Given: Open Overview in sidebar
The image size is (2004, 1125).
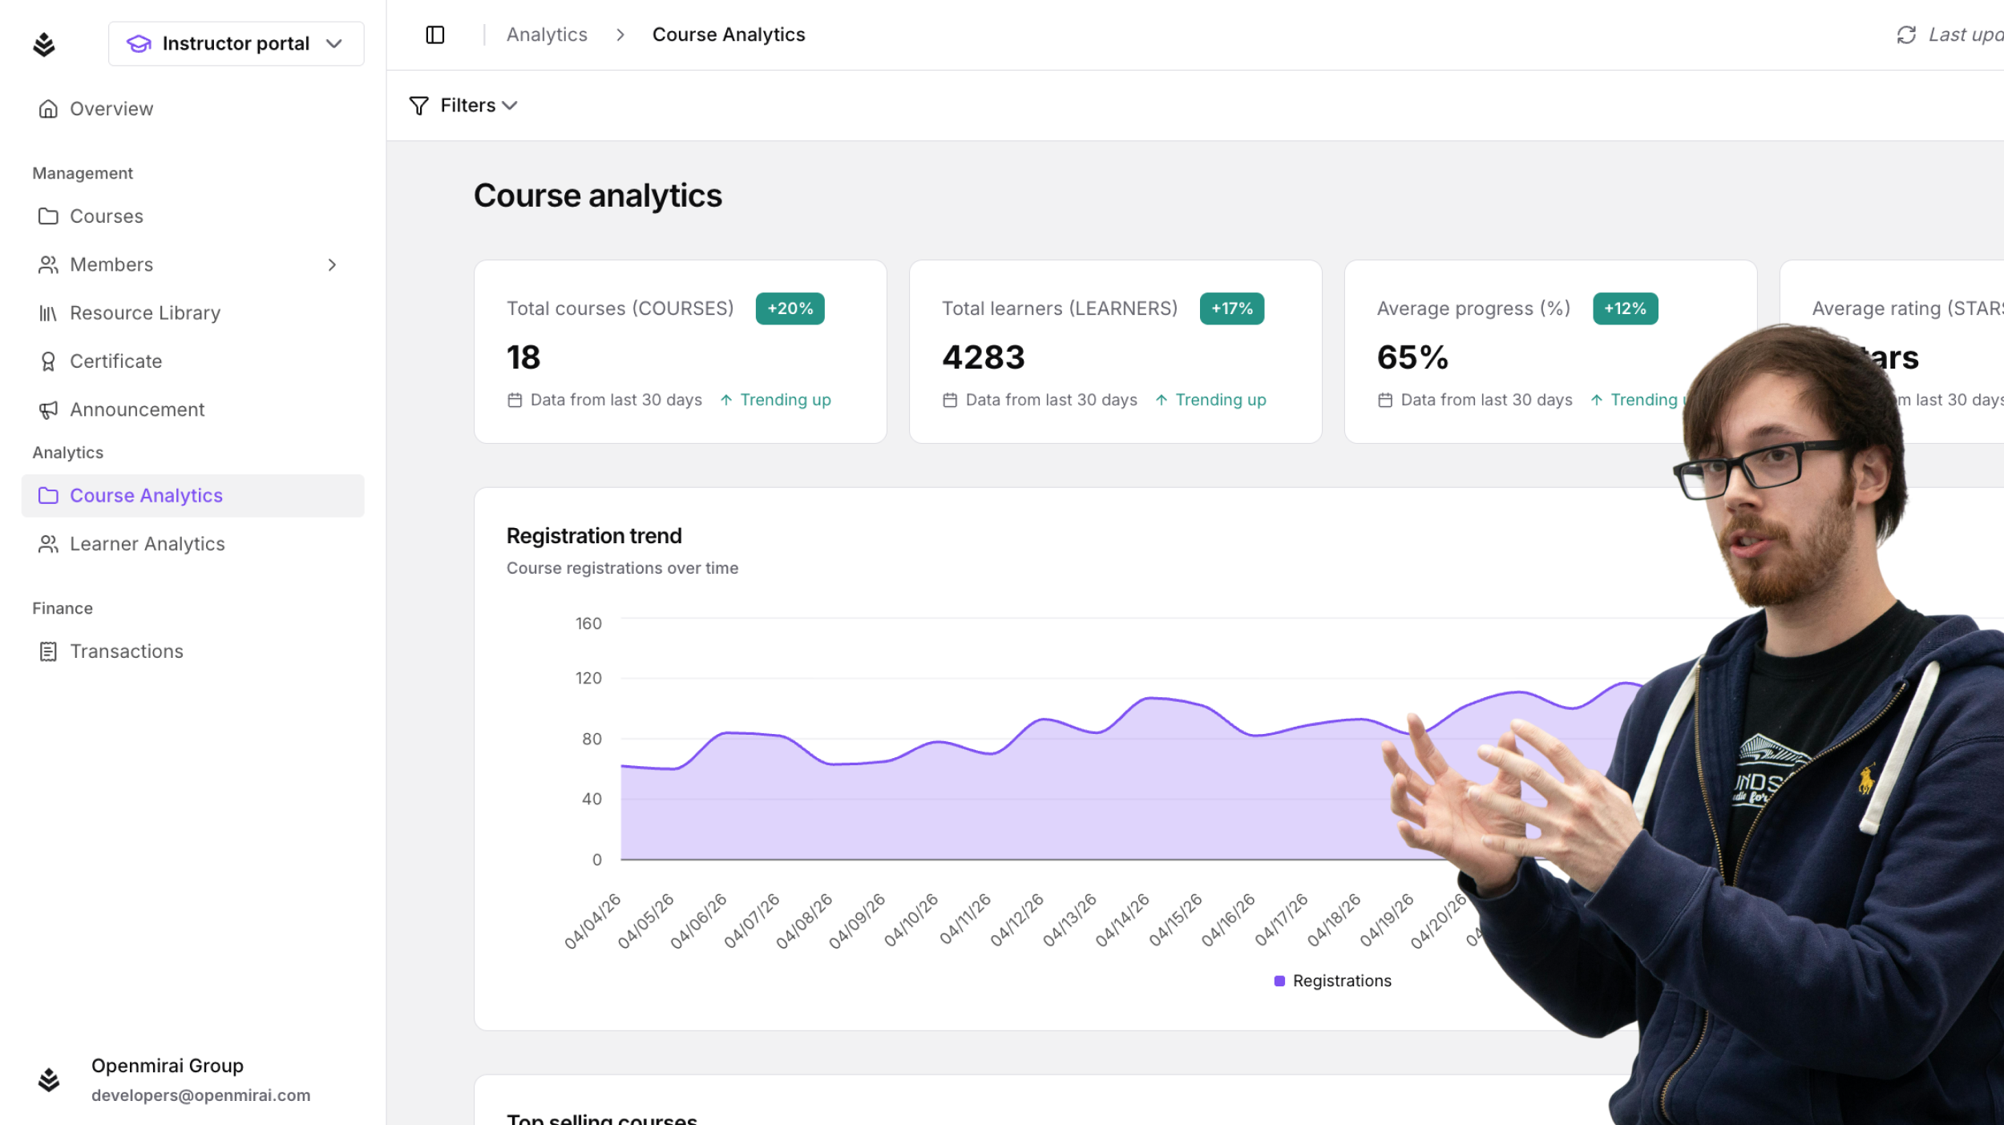Looking at the screenshot, I should tap(192, 108).
